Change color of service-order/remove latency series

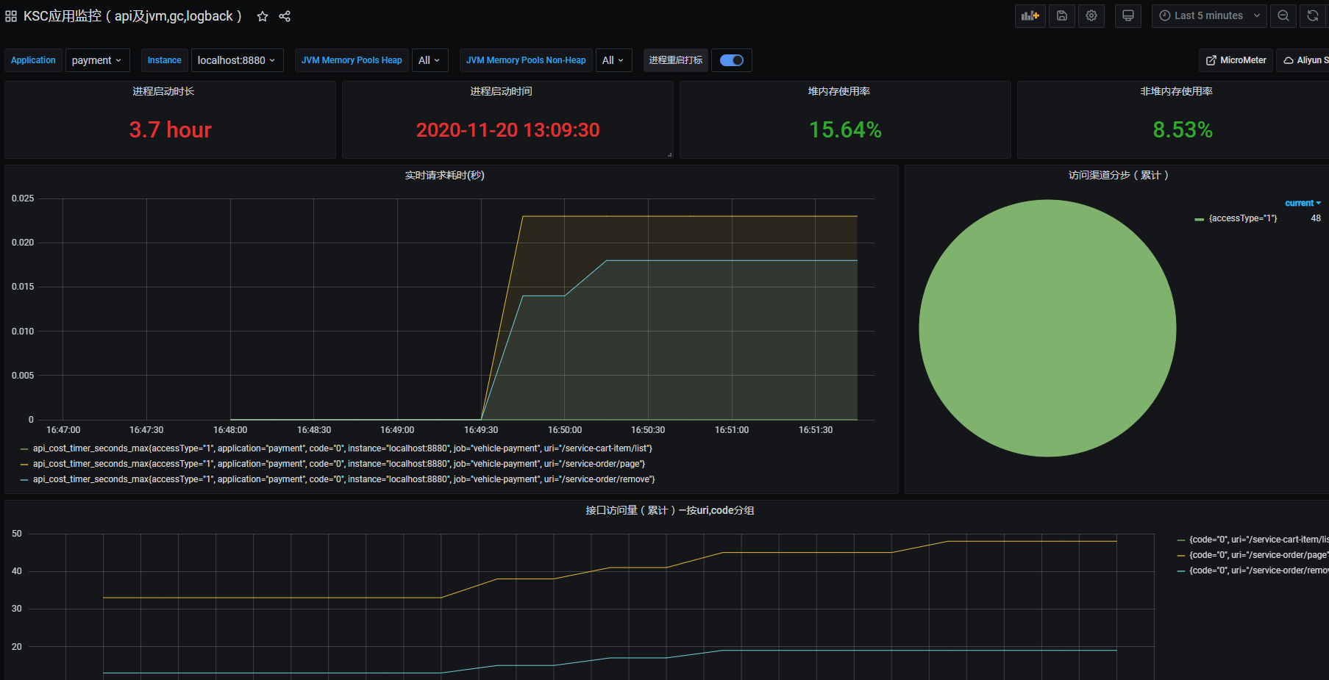click(24, 480)
